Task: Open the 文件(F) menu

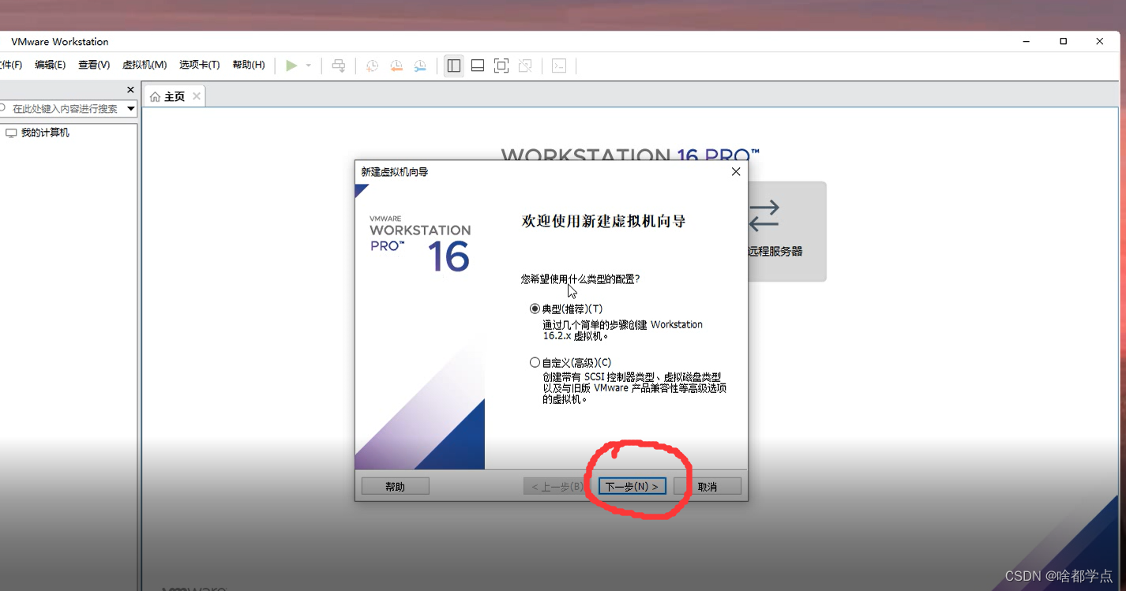Action: [9, 65]
